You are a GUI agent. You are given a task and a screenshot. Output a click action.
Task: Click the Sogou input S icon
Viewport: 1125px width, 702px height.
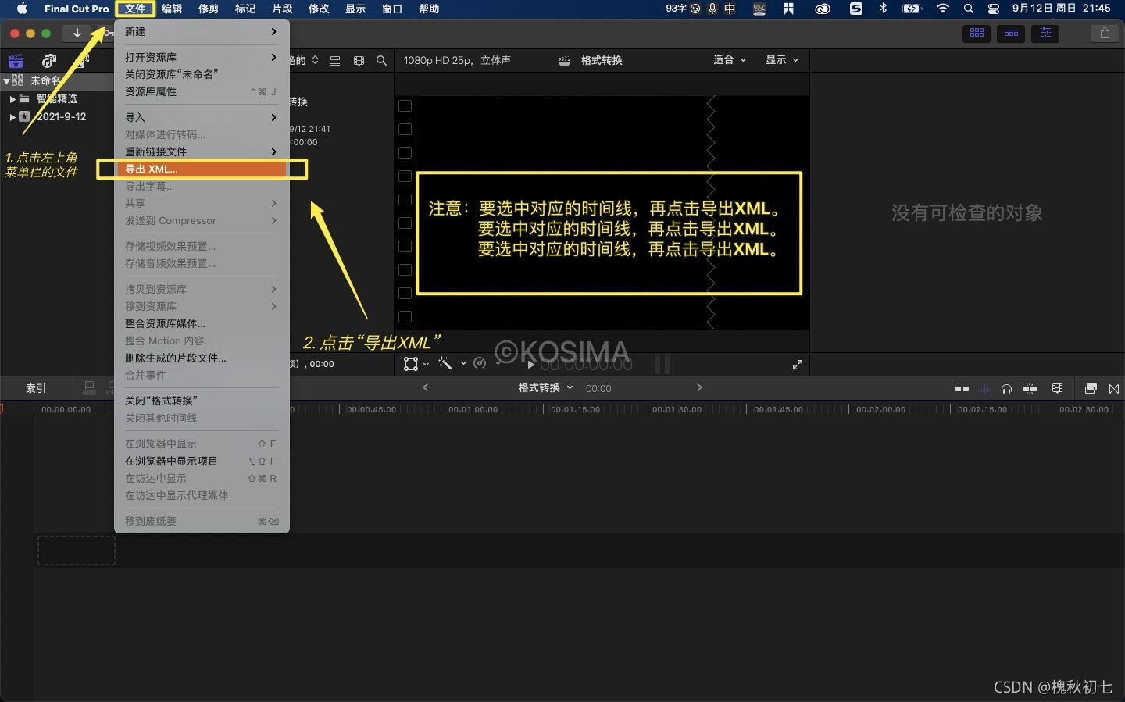856,9
